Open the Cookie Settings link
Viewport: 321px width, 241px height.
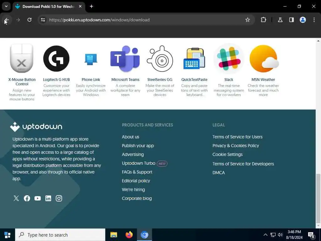(x=228, y=154)
